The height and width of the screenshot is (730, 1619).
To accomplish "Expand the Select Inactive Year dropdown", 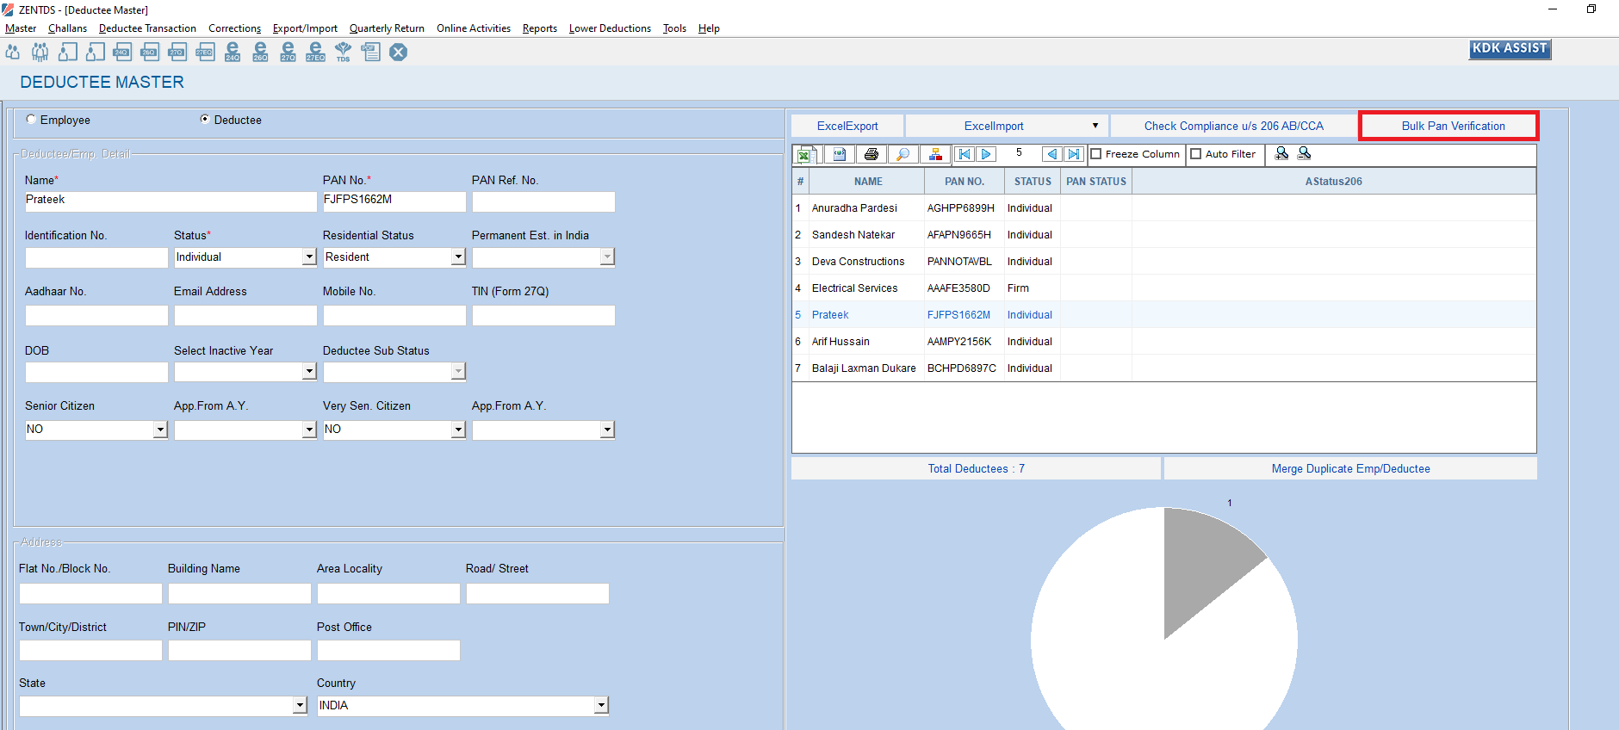I will click(x=309, y=371).
